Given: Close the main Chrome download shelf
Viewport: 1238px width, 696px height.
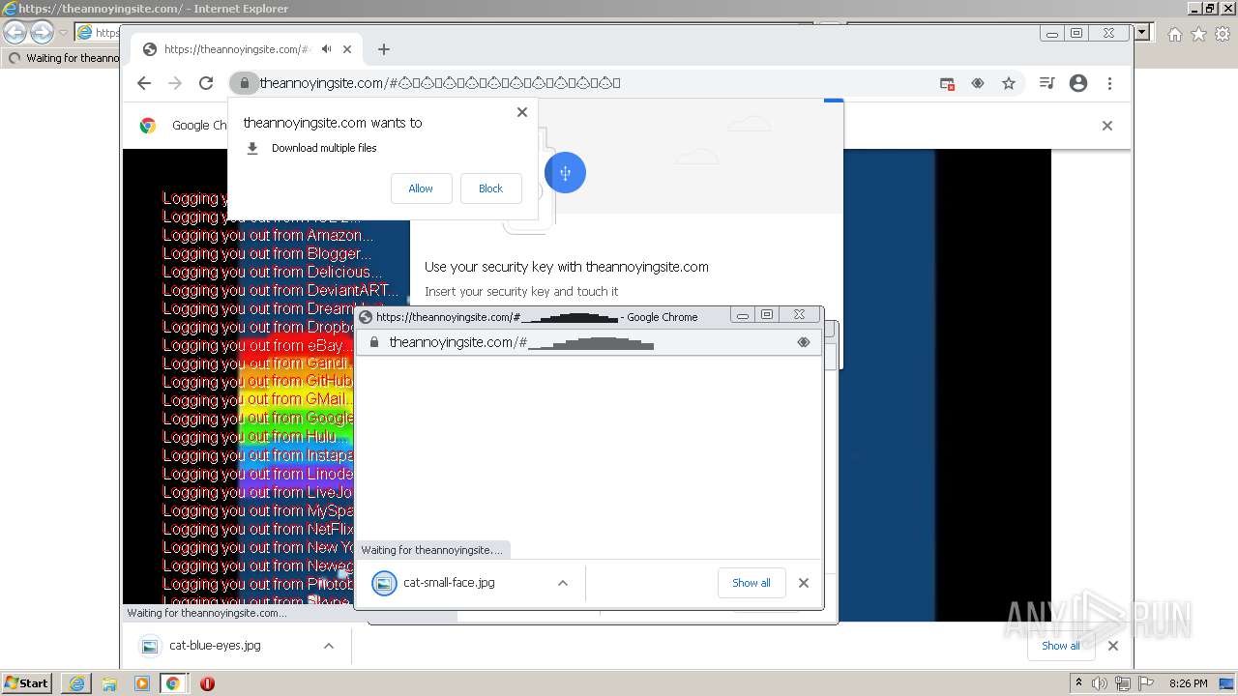Looking at the screenshot, I should pos(1112,646).
